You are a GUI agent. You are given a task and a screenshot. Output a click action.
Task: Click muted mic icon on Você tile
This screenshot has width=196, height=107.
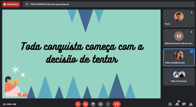click(191, 13)
